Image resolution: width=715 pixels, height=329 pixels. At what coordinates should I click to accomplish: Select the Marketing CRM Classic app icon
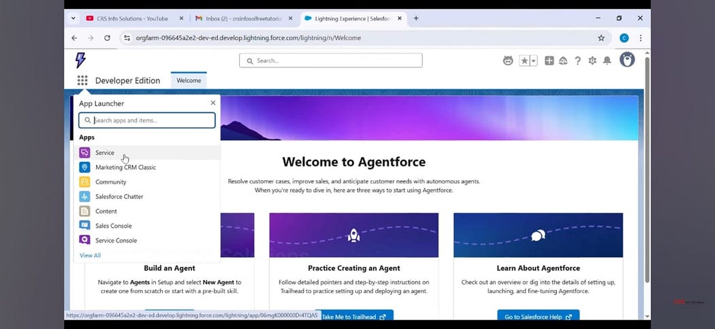[x=85, y=167]
